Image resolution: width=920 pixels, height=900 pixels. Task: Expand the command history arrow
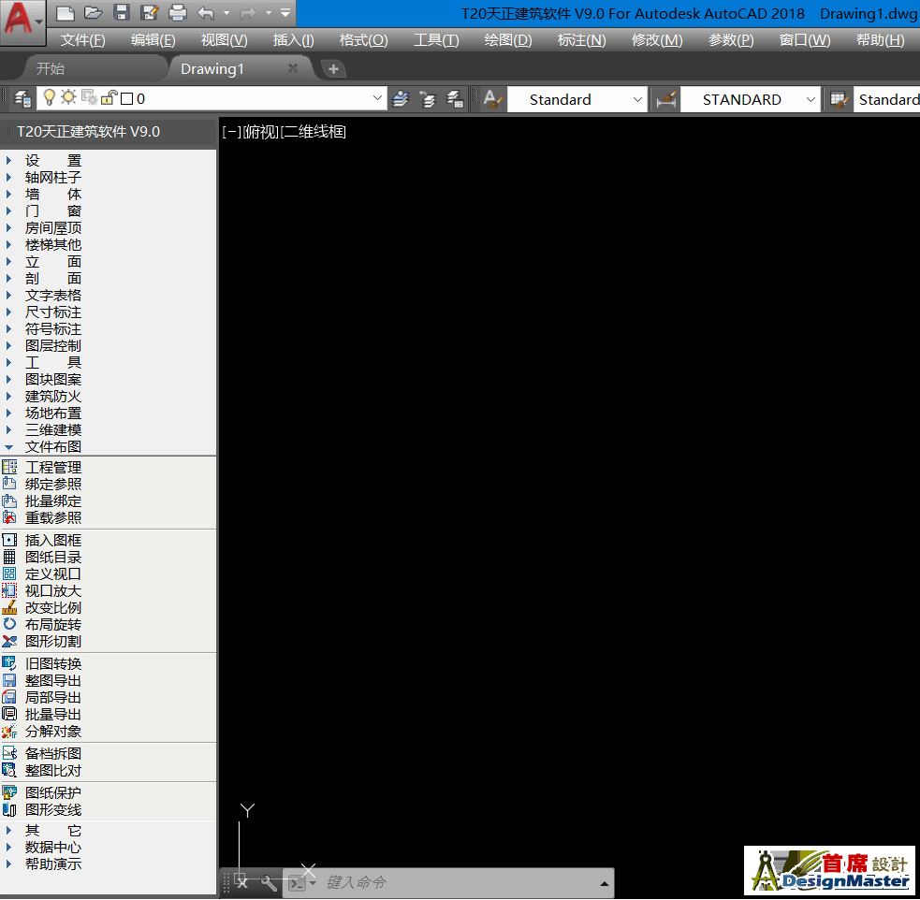coord(604,883)
